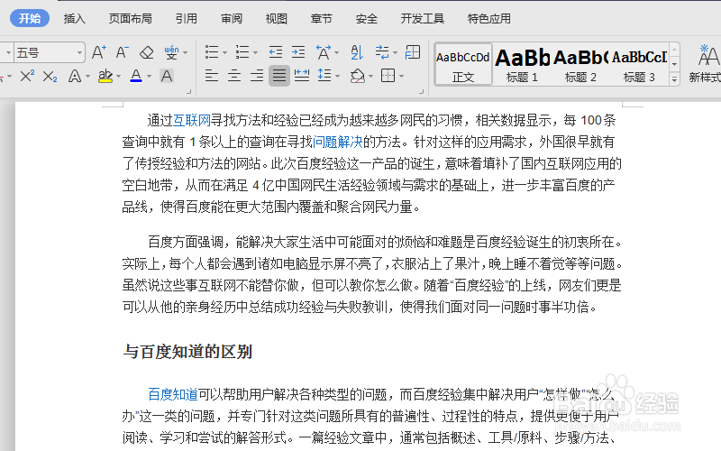The height and width of the screenshot is (451, 721).
Task: Apply yellow text highlight
Action: (105, 76)
